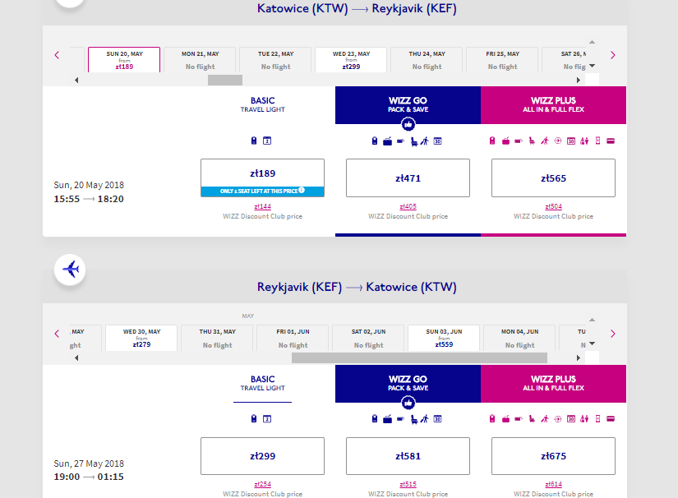678x498 pixels.
Task: Click the thumbs-up badge on WIZZ GO
Action: tap(407, 125)
